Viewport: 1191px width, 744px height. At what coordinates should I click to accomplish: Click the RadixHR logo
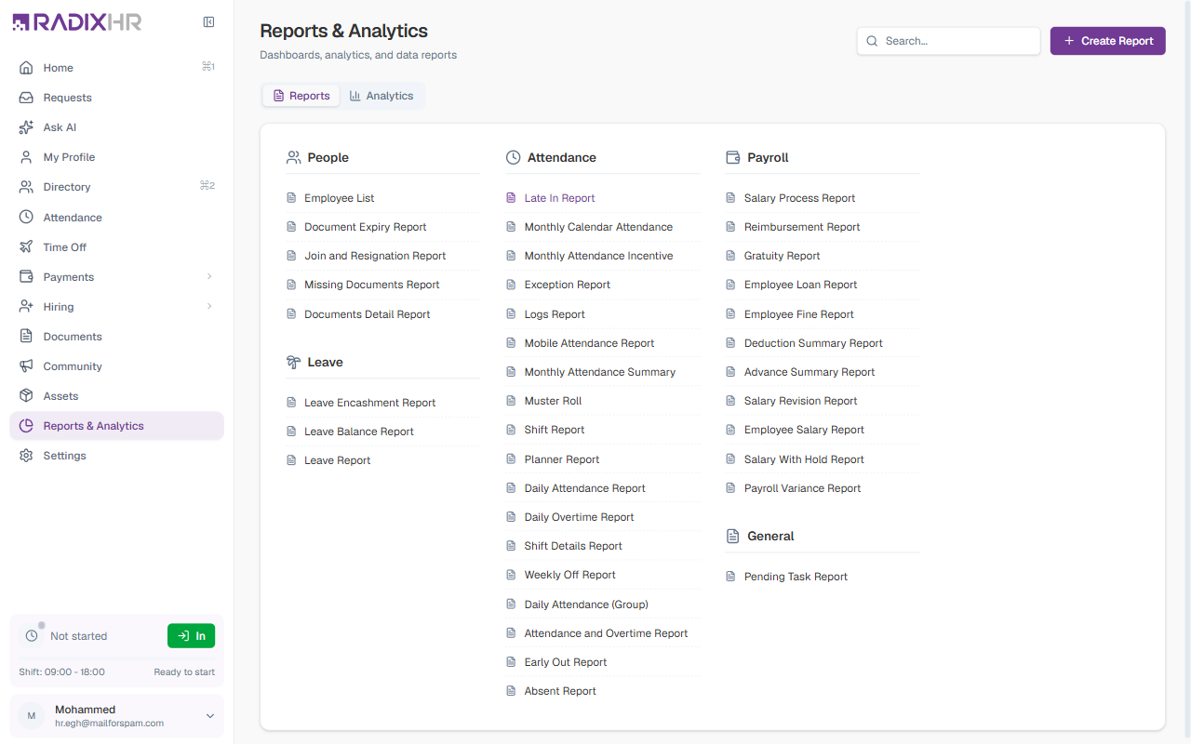coord(77,22)
